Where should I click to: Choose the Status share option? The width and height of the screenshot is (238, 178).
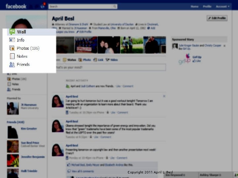[69, 60]
